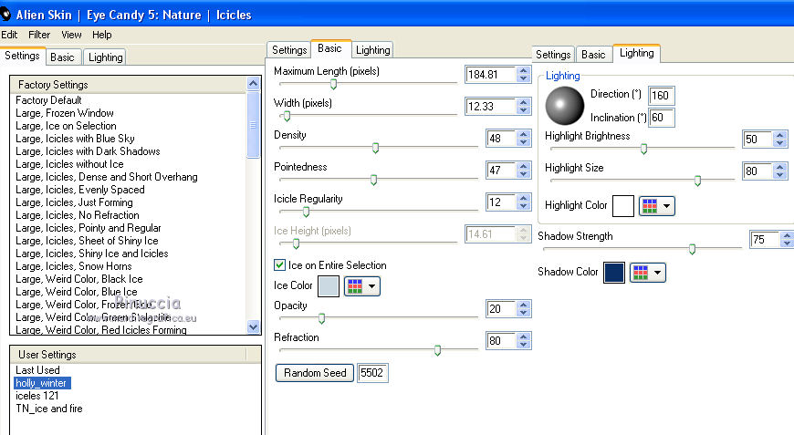Open the Highlight Color palette dropdown
Viewport: 794px width, 435px height.
[657, 206]
